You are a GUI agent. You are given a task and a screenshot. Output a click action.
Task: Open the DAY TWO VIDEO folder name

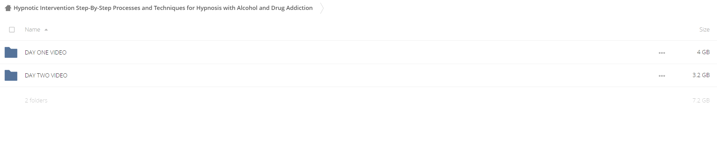pos(46,75)
